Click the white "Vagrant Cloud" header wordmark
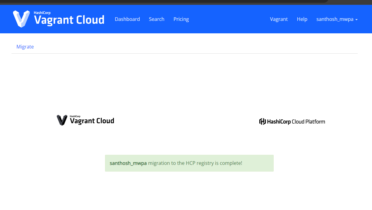 point(69,20)
